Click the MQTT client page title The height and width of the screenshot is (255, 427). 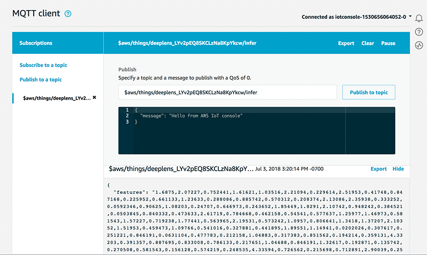[36, 13]
